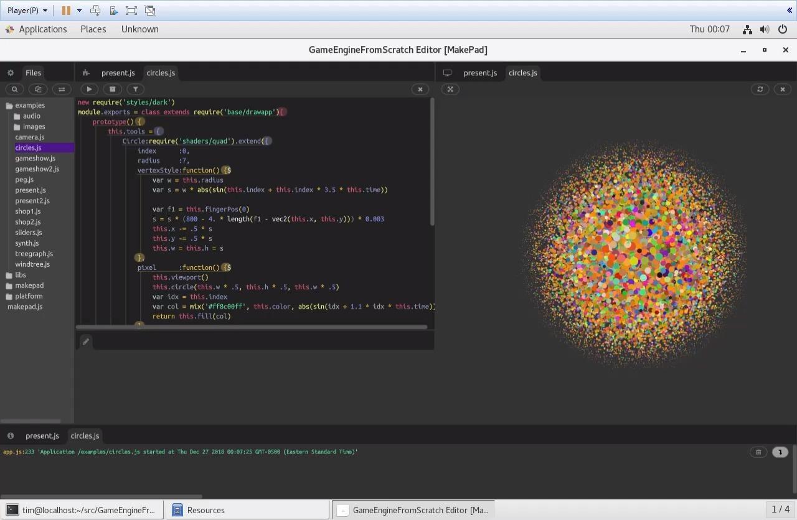Close the preview pane with its x button
Image resolution: width=797 pixels, height=520 pixels.
(783, 89)
